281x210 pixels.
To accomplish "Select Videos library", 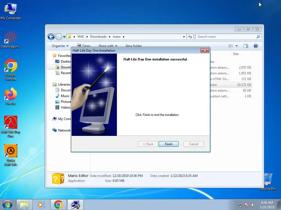I will point(63,107).
